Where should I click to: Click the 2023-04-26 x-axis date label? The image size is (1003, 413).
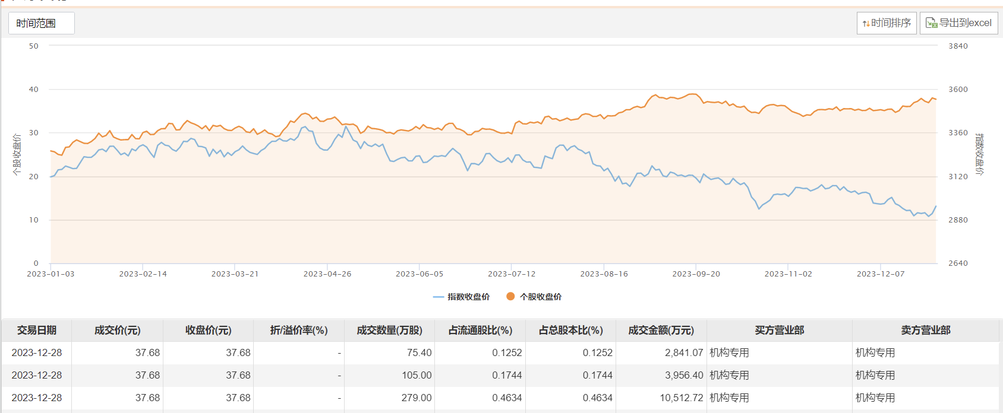(327, 274)
